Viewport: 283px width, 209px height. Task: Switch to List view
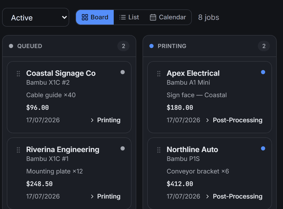[x=129, y=17]
